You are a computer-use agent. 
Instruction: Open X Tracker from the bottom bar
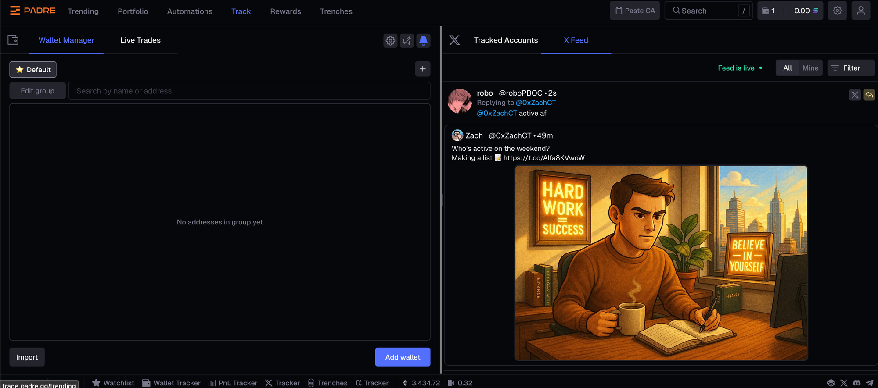pos(282,383)
